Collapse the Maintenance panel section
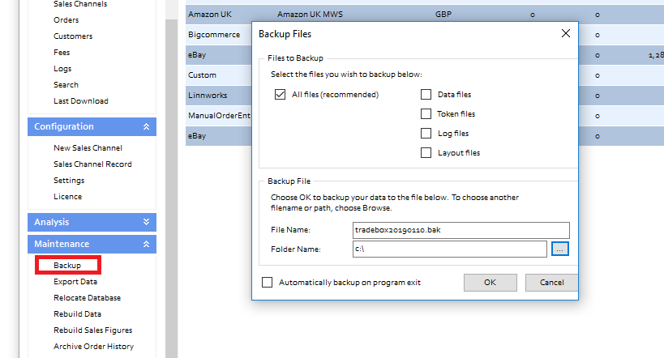 tap(146, 244)
